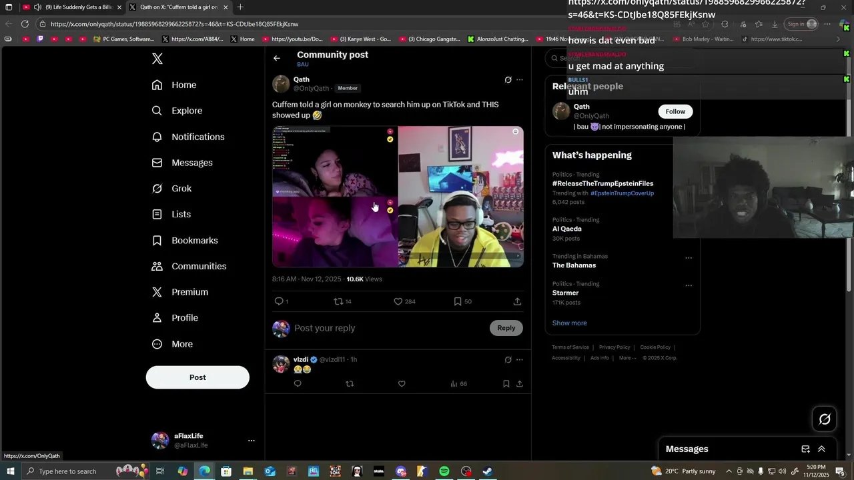Screen dimensions: 854x480
Task: Open a new browser tab
Action: point(240,7)
